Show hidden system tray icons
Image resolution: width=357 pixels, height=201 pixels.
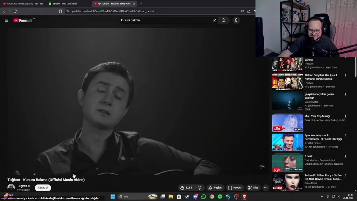[x=322, y=197]
